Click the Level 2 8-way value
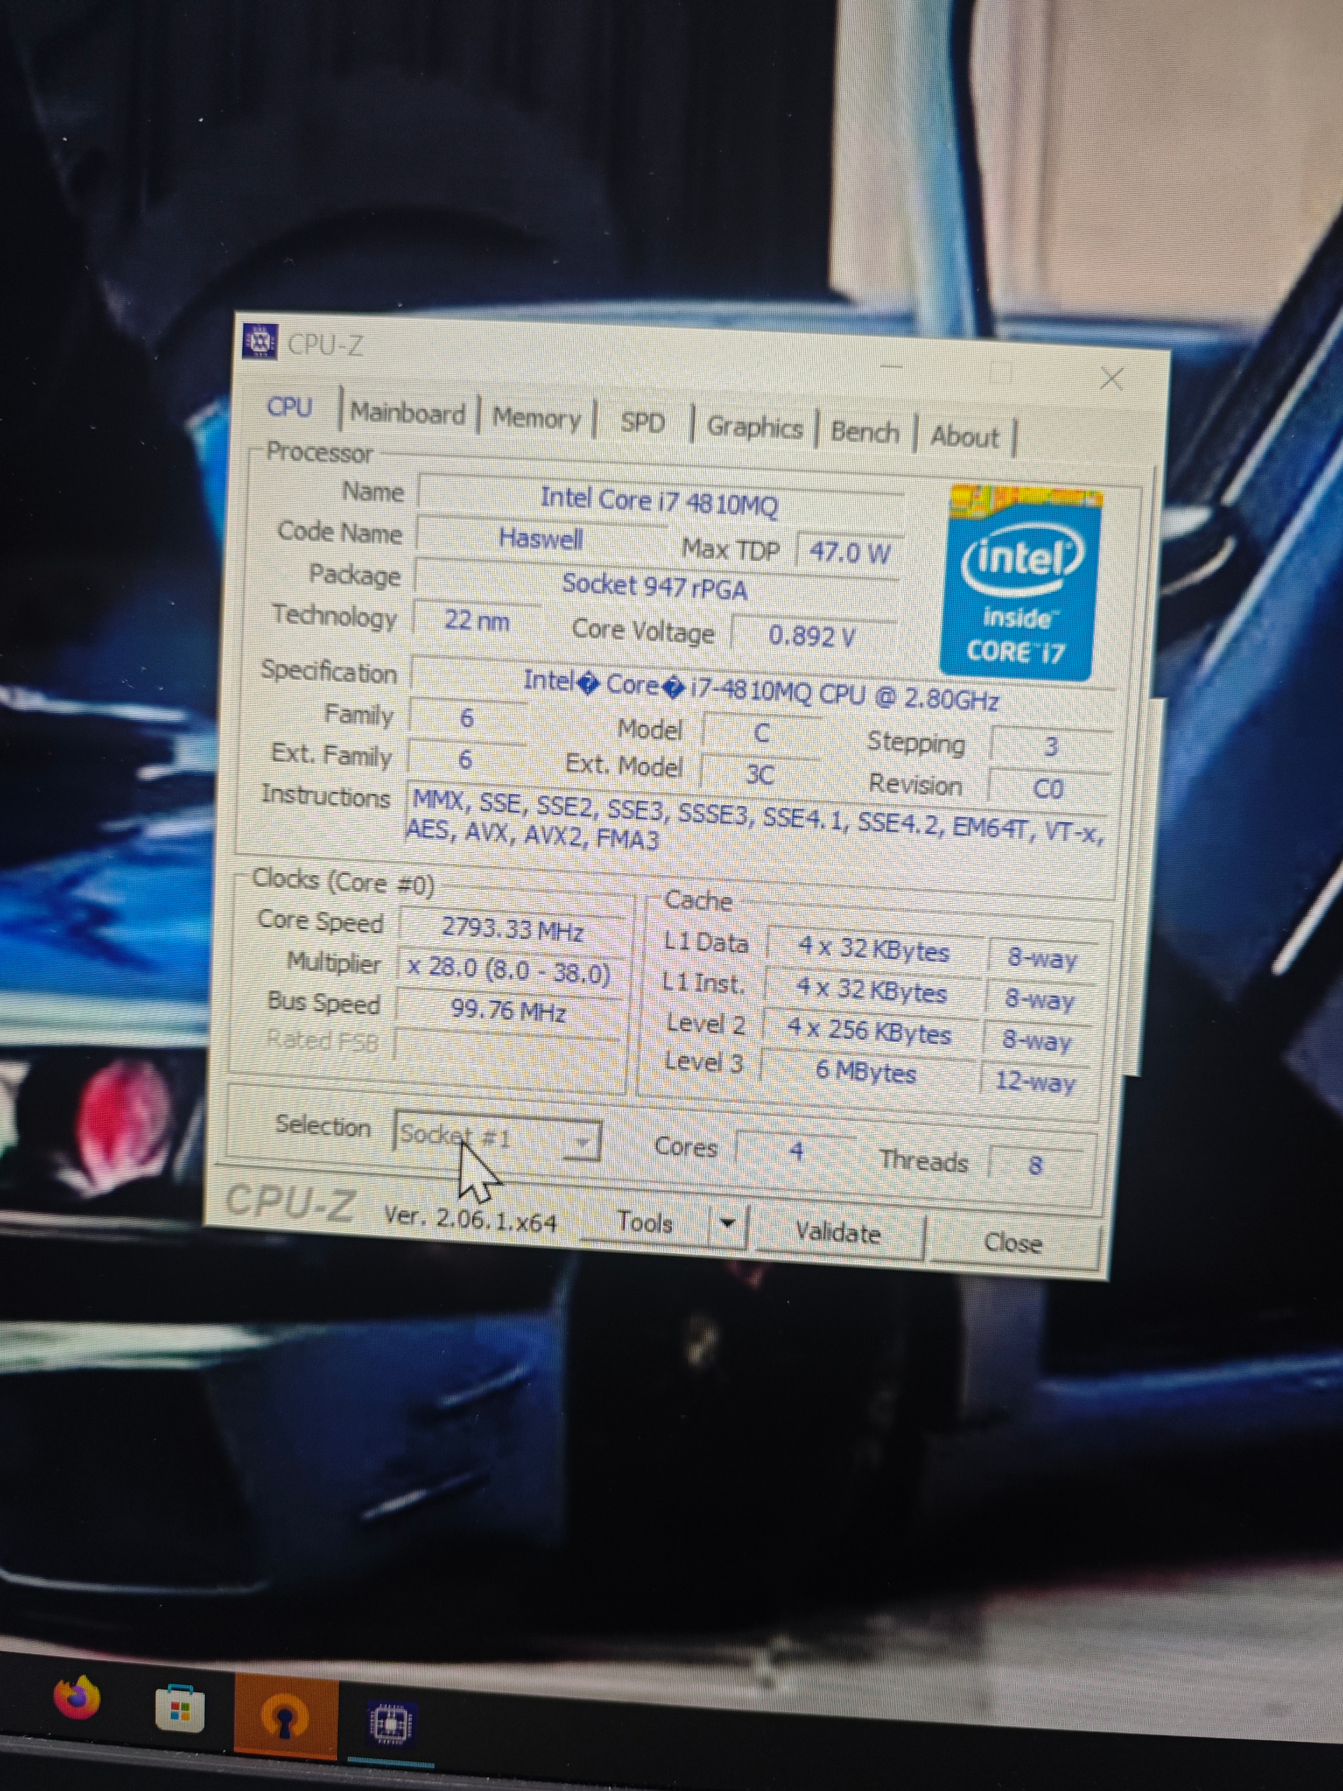Viewport: 1343px width, 1791px height. click(x=1038, y=1040)
